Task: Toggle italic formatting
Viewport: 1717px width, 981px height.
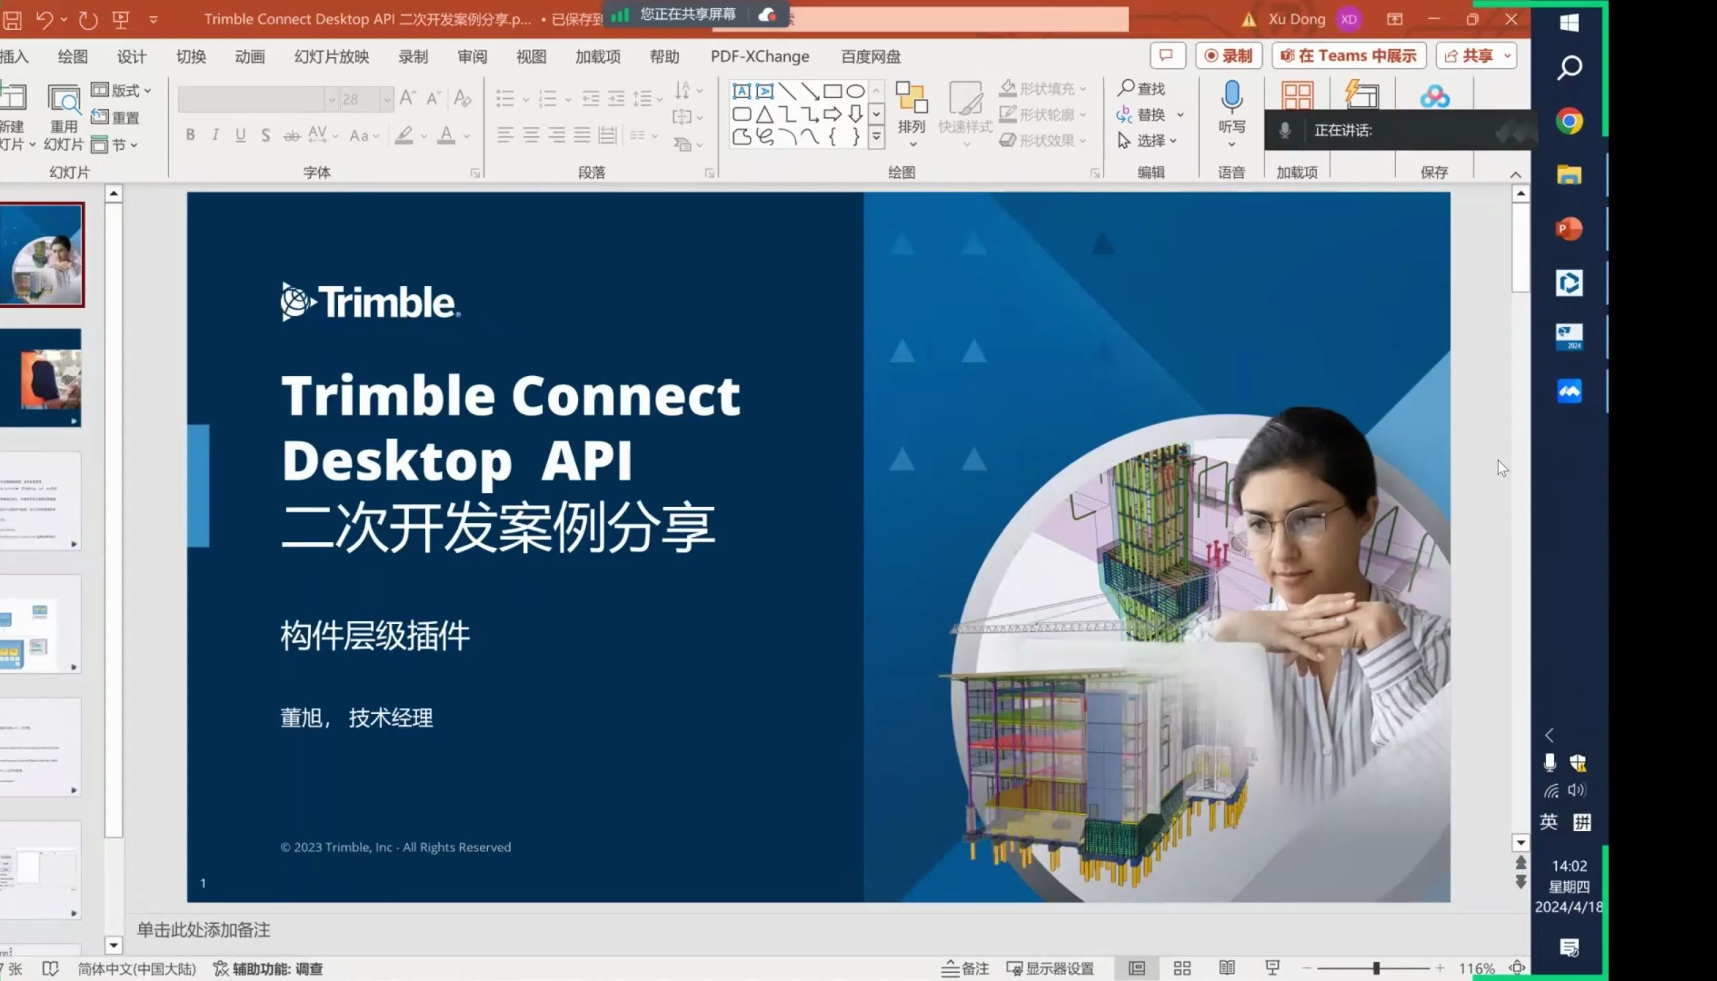Action: pos(215,136)
